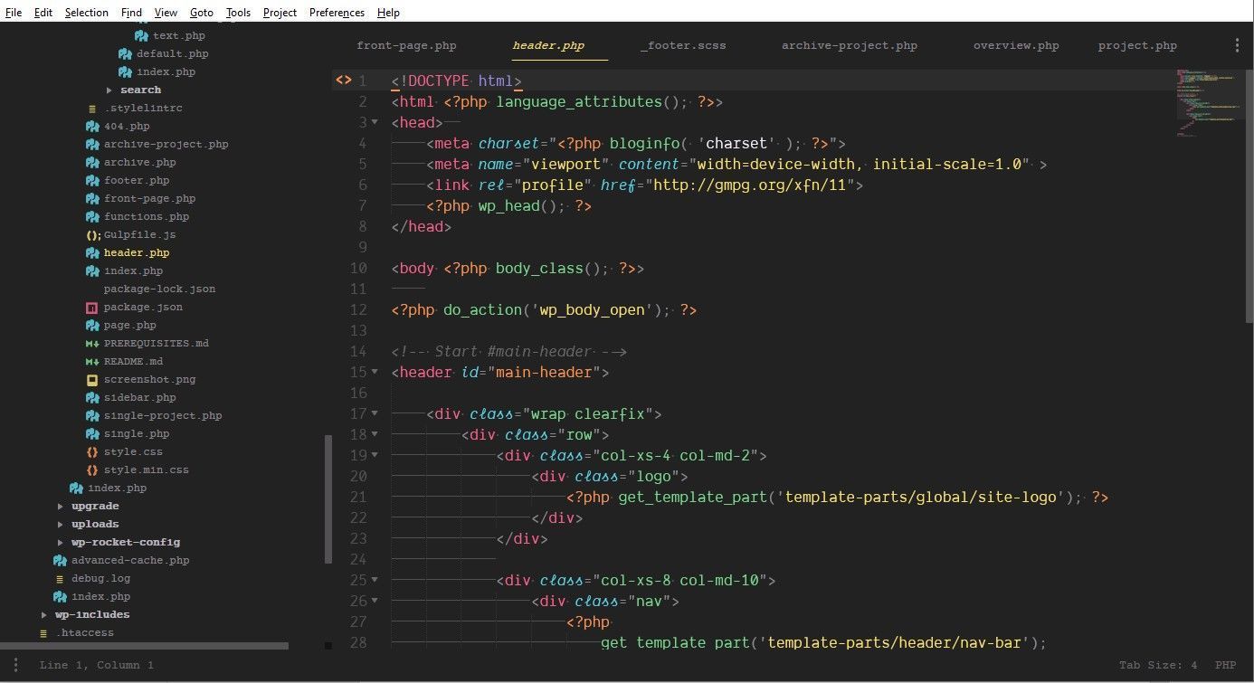1254x683 pixels.
Task: Click the PHP icon beside functions.php
Action: pos(92,217)
